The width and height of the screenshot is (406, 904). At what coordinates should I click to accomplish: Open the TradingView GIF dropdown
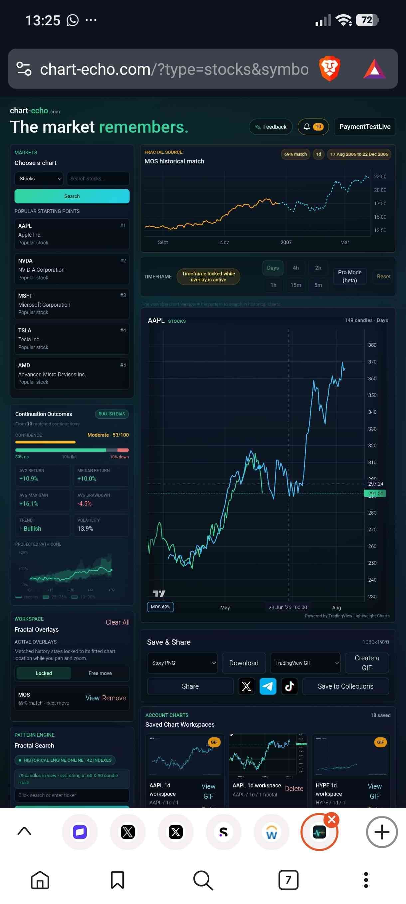(305, 663)
